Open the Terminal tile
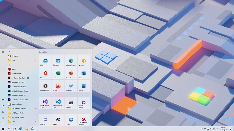Image resolution: width=234 pixels, height=131 pixels. (71, 103)
